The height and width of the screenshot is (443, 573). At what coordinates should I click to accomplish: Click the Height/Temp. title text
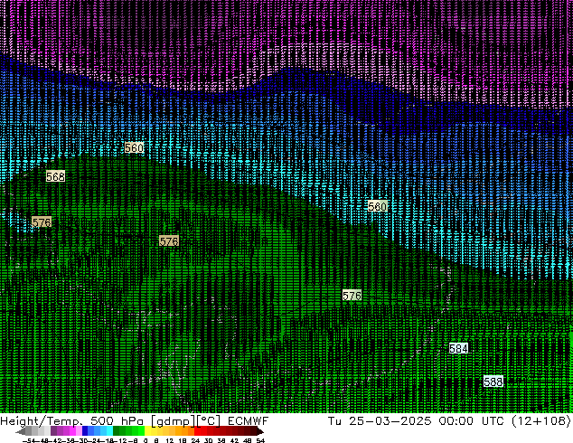point(42,421)
